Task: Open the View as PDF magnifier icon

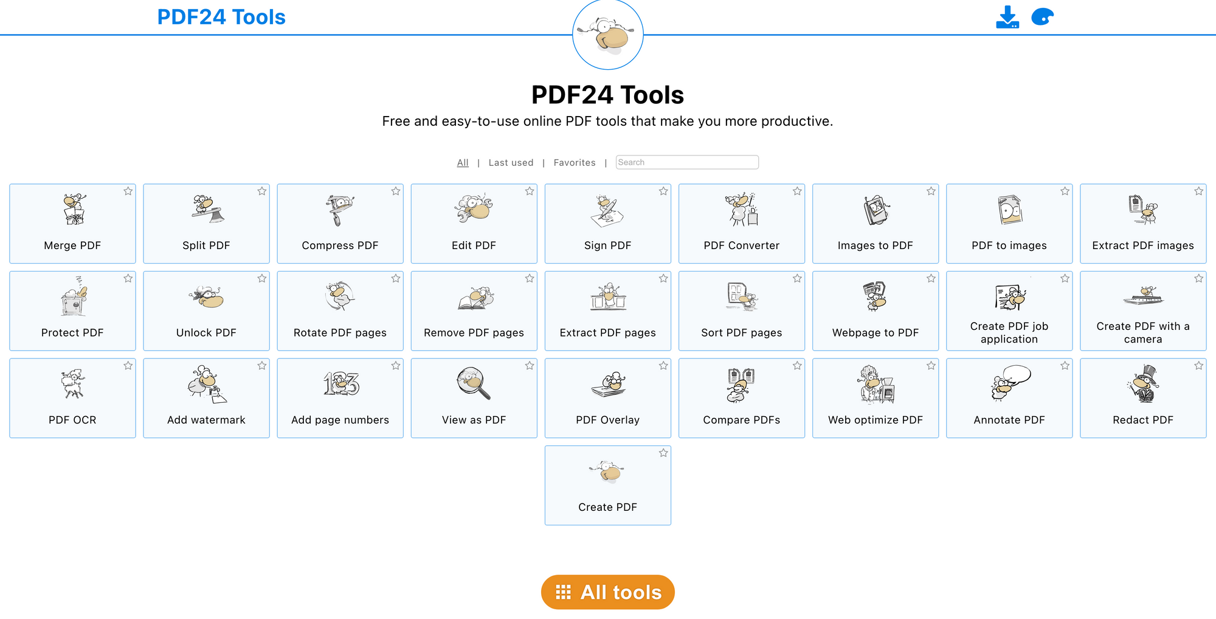Action: (474, 383)
